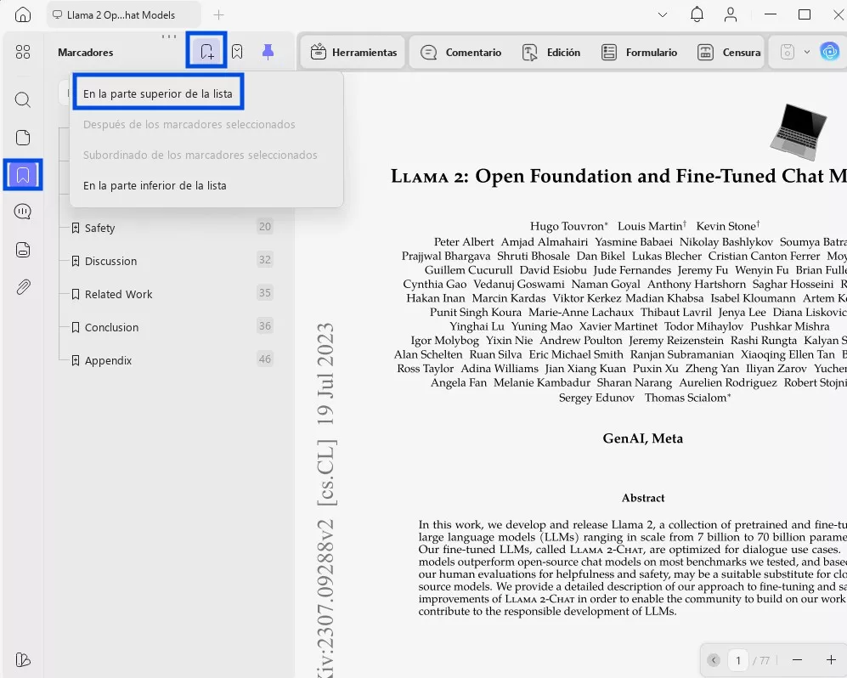Click the Abstract heading
Image resolution: width=847 pixels, height=678 pixels.
pyautogui.click(x=643, y=498)
